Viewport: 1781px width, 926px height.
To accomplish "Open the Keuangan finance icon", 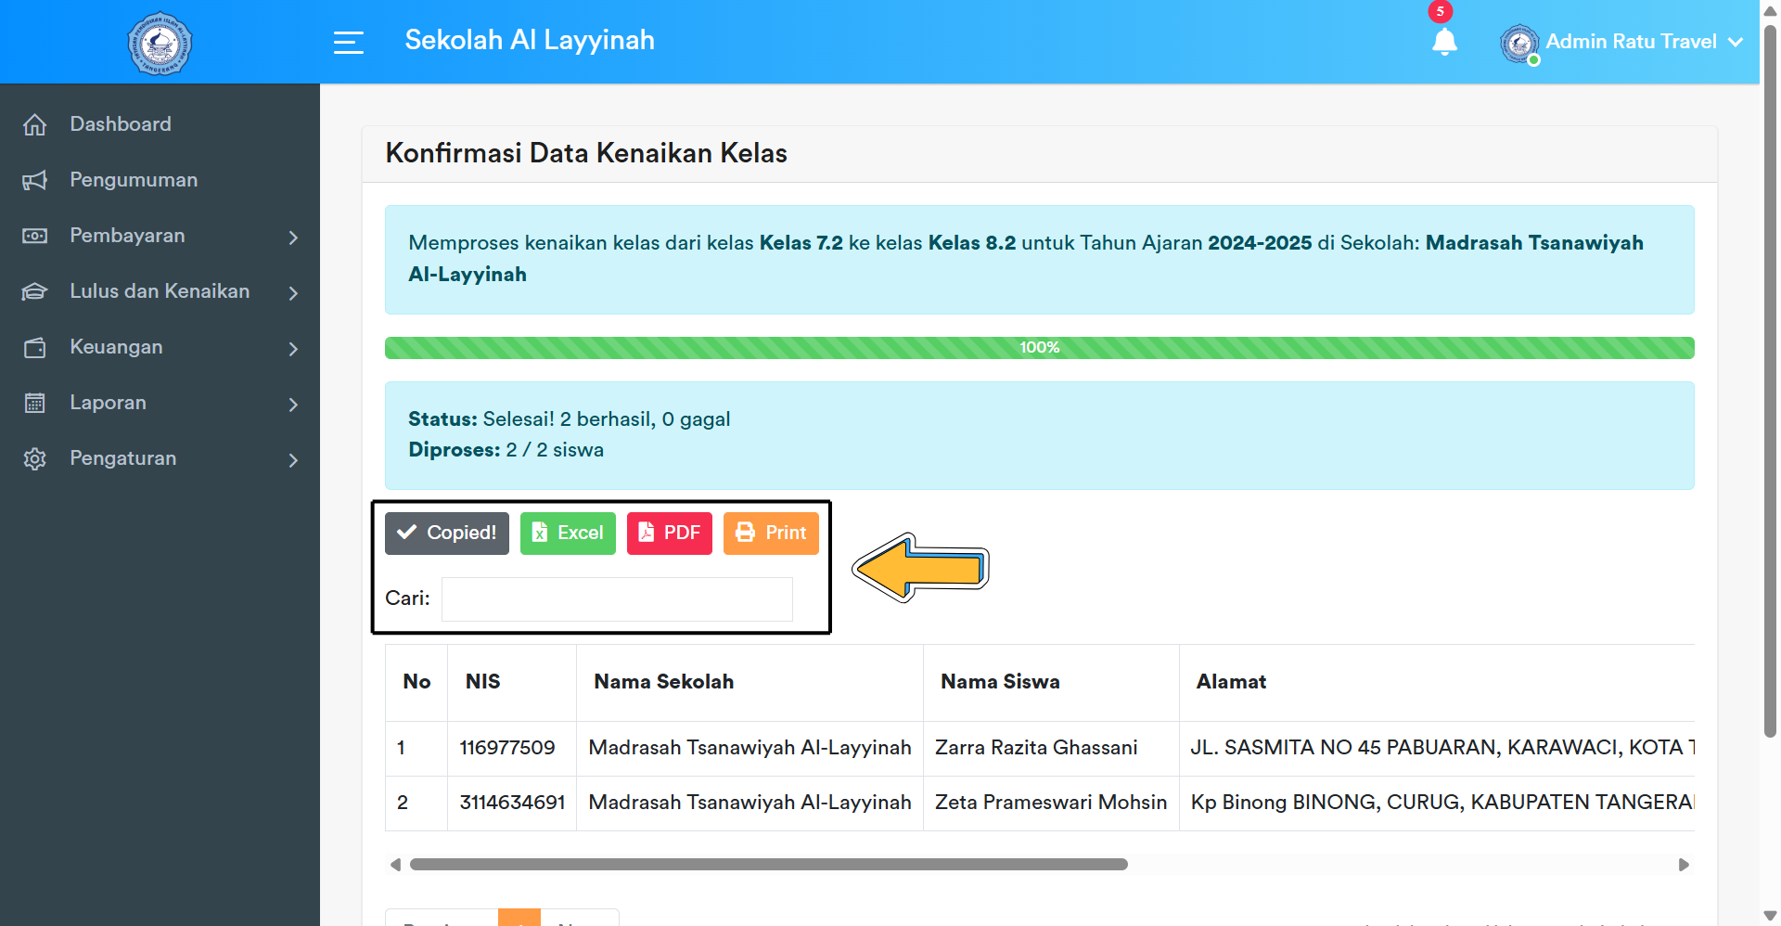I will point(35,347).
